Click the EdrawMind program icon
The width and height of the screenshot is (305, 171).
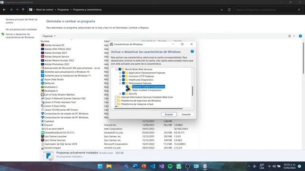pos(42,133)
